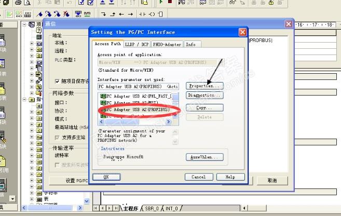Screen dimensions: 341x216
Task: Open Print Preview from the toolbar
Action: (28, 3)
